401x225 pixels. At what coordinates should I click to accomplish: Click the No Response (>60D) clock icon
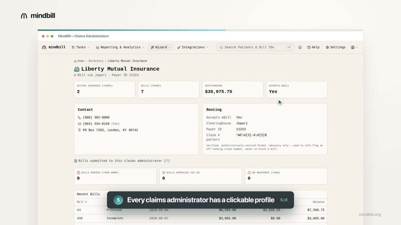(x=249, y=172)
